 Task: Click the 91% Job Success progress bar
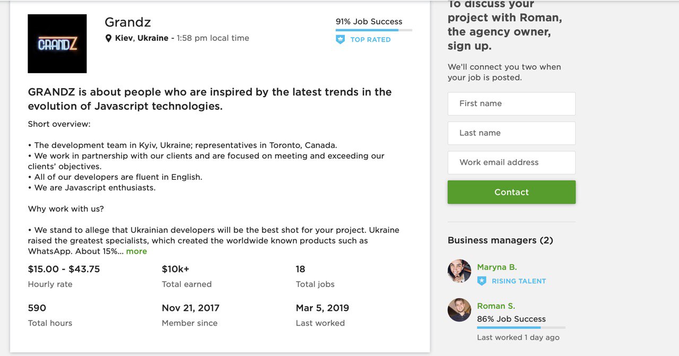(374, 30)
